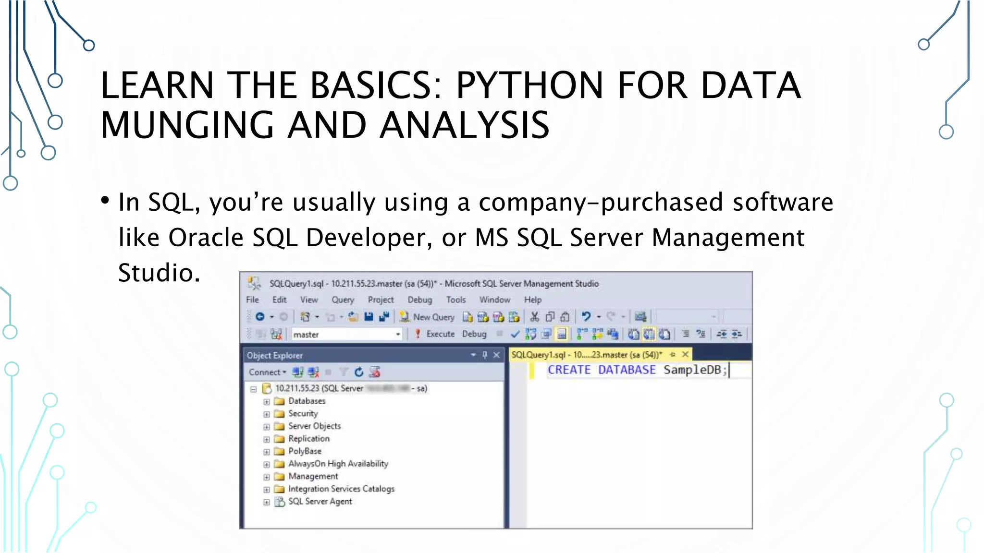The image size is (984, 553).
Task: Open the master database dropdown
Action: click(x=398, y=335)
